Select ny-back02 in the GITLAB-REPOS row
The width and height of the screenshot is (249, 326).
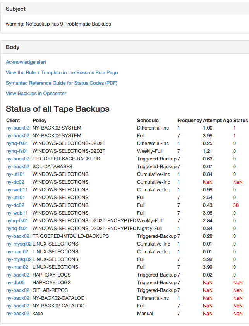point(17,290)
